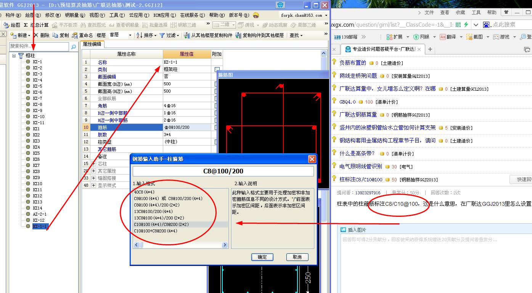Show more bookmarks via the » chevron
The height and width of the screenshot is (293, 532).
[363, 37]
